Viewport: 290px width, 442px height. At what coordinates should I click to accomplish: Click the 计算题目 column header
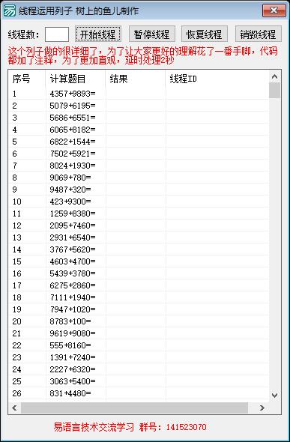click(76, 79)
